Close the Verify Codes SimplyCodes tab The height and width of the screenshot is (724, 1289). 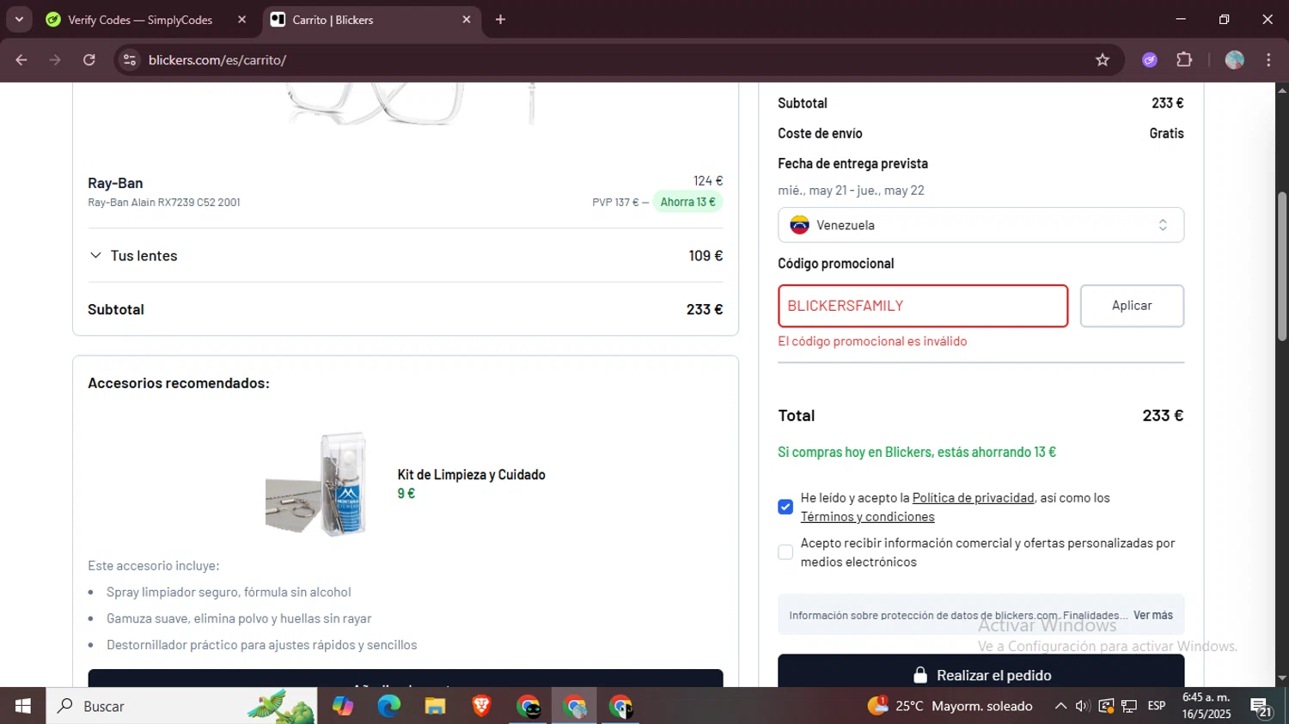point(241,20)
